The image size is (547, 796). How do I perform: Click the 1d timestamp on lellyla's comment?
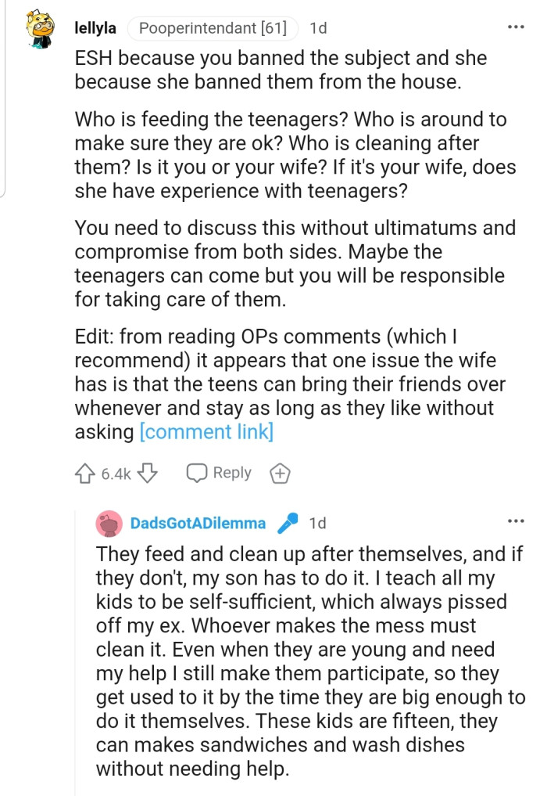[318, 29]
